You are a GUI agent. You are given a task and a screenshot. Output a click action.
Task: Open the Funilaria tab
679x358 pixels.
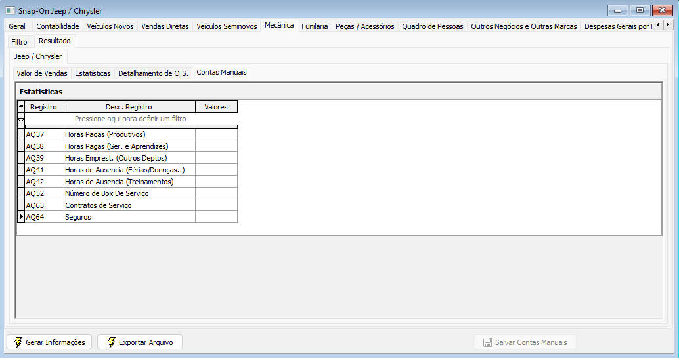tap(315, 26)
